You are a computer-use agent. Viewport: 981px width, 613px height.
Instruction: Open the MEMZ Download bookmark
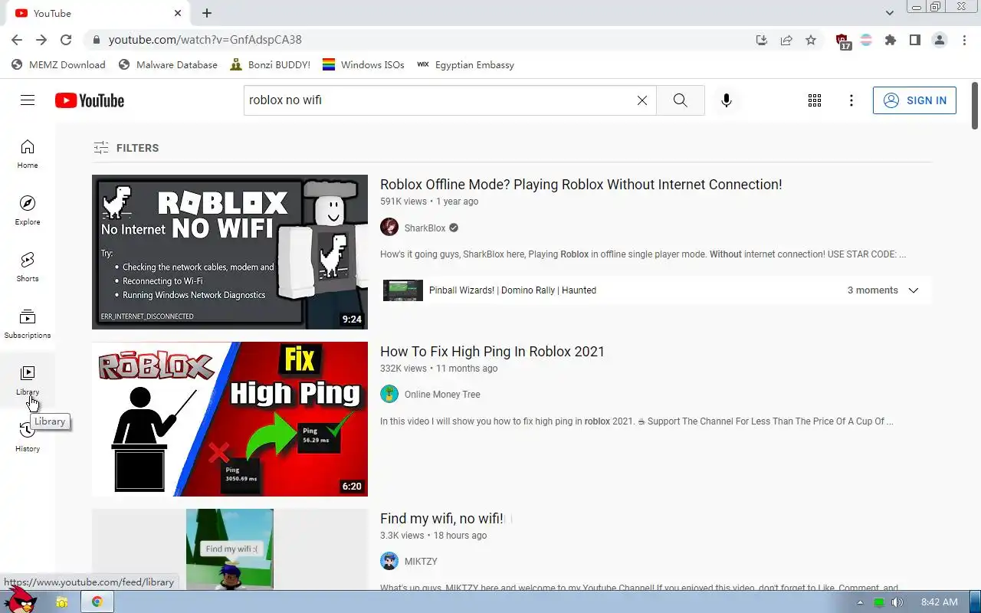click(x=59, y=65)
